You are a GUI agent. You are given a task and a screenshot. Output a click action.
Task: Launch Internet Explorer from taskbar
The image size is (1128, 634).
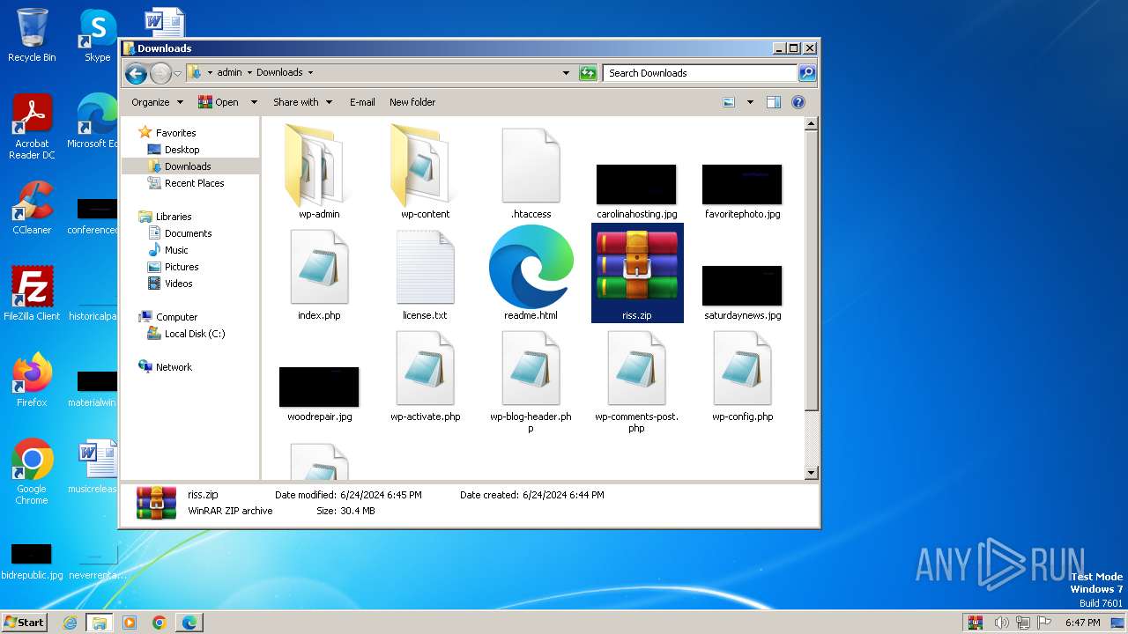(x=70, y=623)
